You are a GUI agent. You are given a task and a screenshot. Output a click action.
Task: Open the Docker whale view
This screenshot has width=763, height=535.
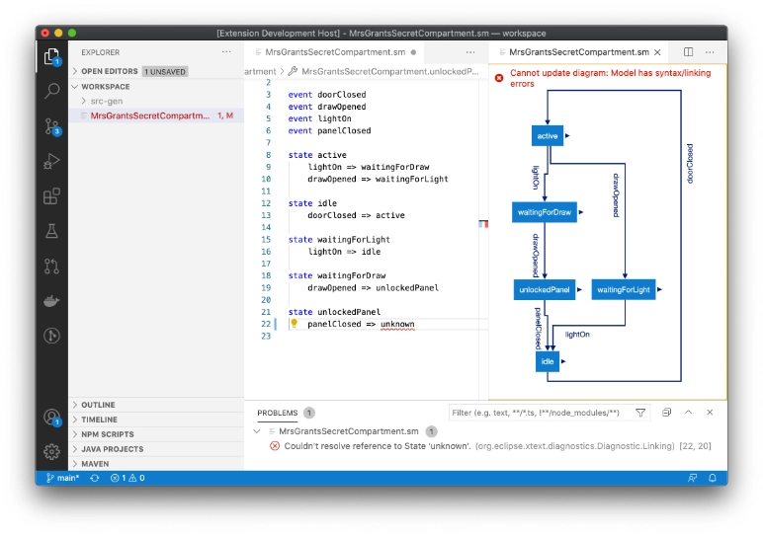[51, 301]
